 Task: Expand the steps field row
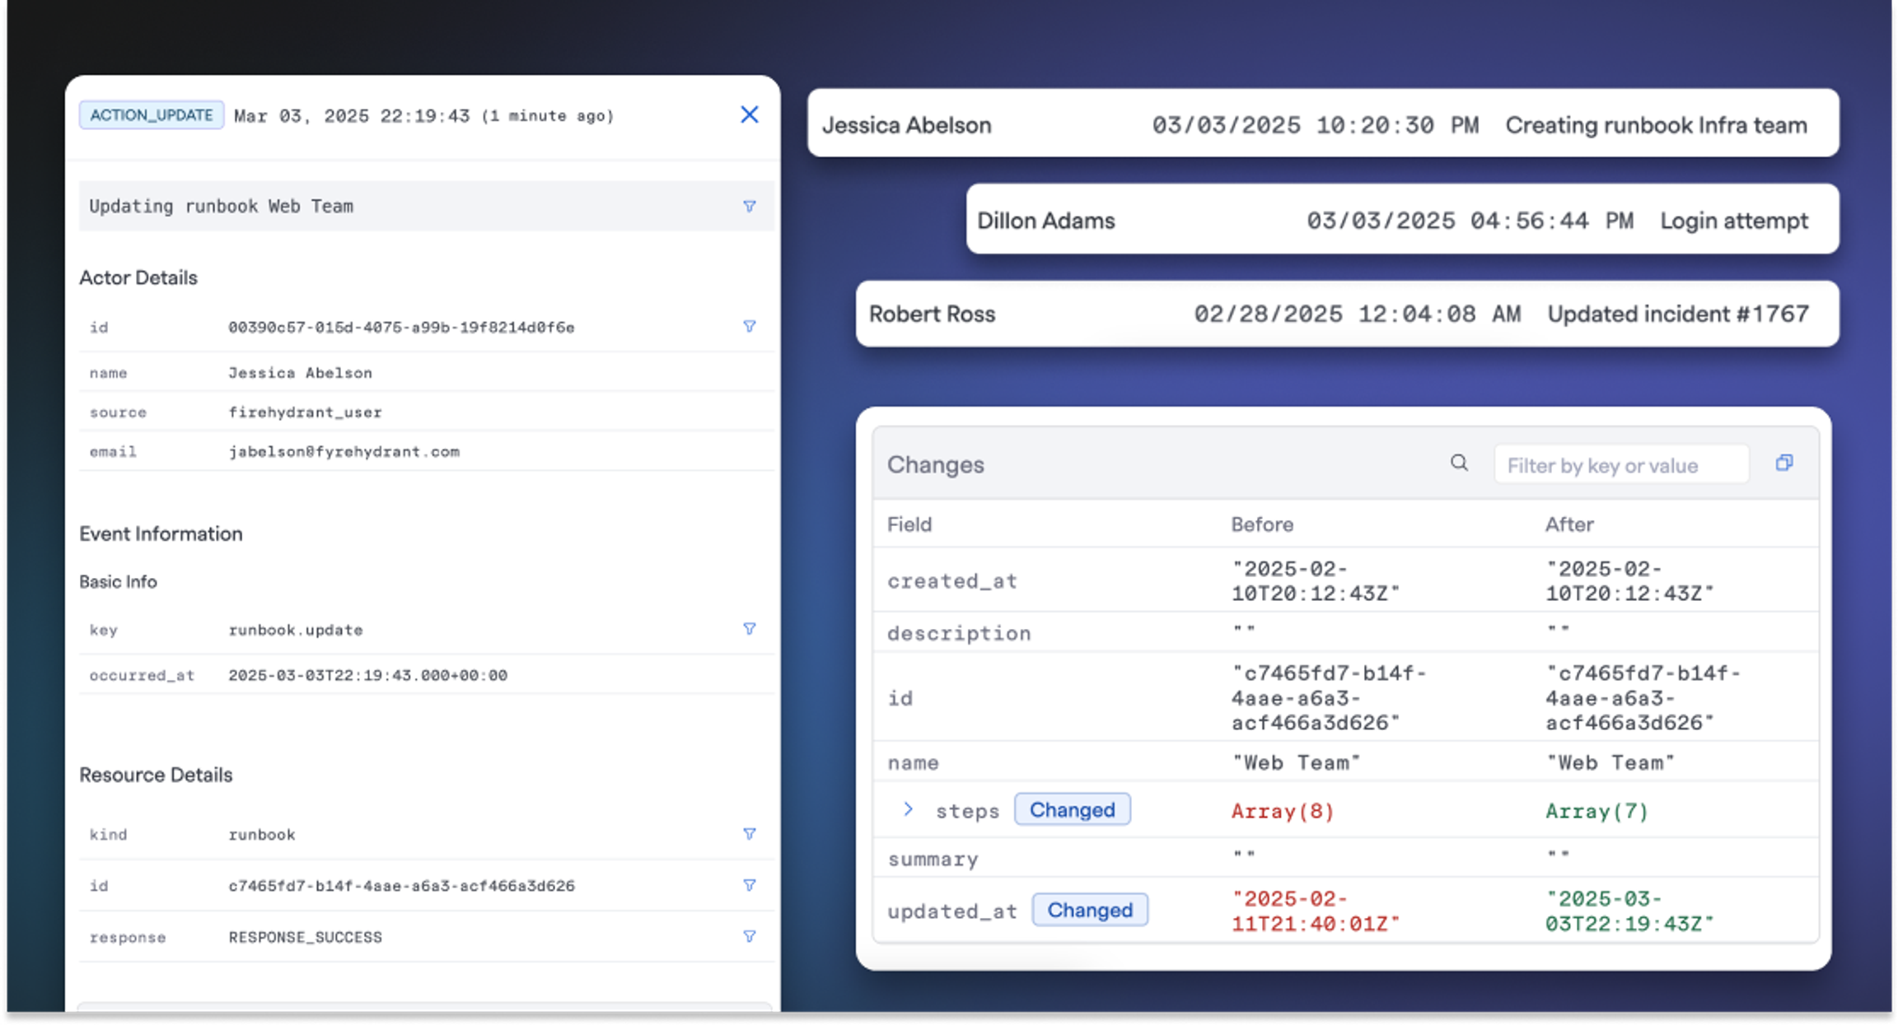point(908,809)
